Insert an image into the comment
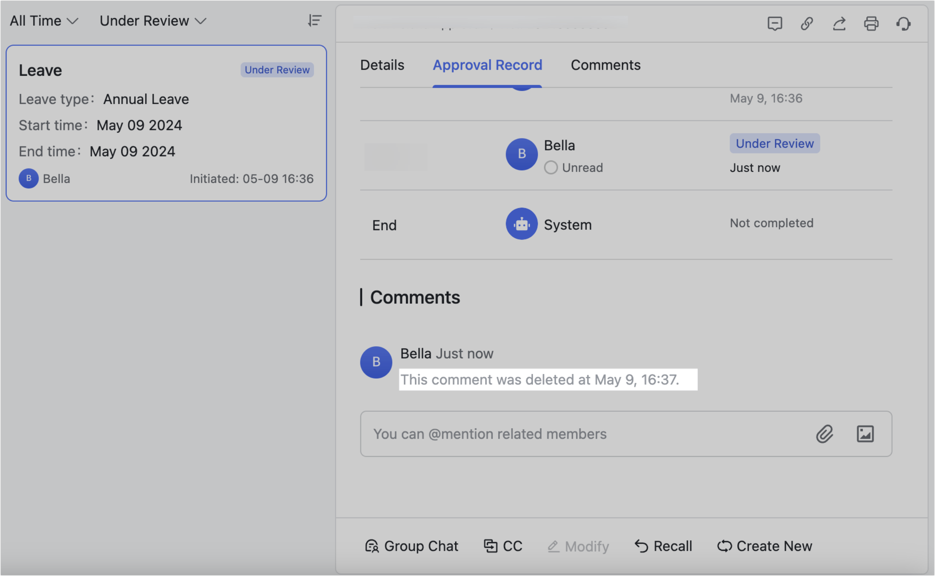 [x=865, y=434]
